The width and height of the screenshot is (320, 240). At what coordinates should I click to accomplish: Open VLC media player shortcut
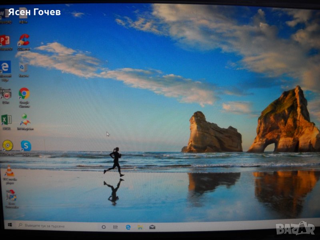[9, 172]
